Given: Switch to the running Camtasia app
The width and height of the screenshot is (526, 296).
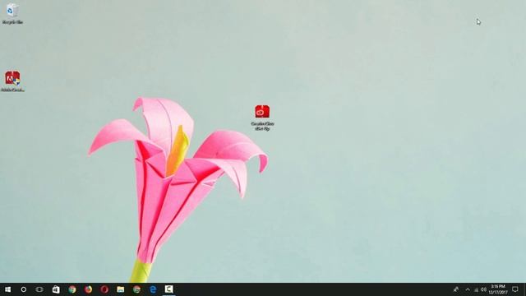Looking at the screenshot, I should tap(168, 289).
